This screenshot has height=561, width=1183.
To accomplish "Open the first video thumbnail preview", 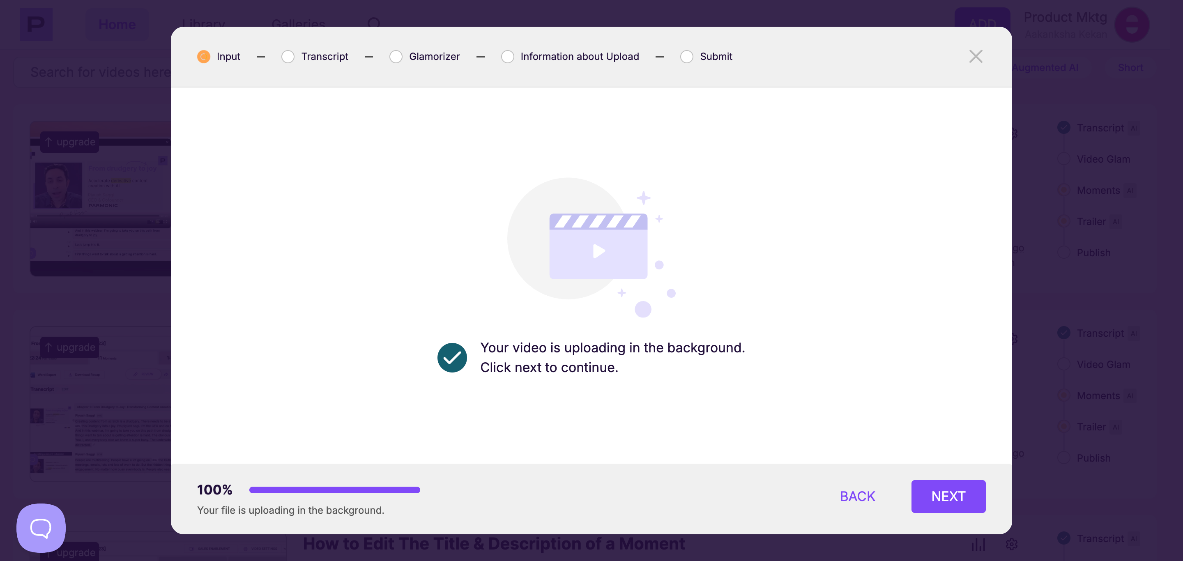I will point(101,198).
